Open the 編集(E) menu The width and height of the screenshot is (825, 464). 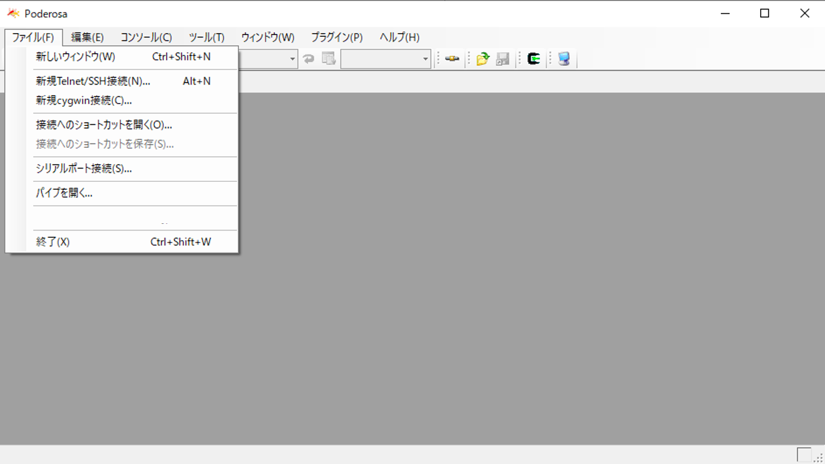pos(87,38)
